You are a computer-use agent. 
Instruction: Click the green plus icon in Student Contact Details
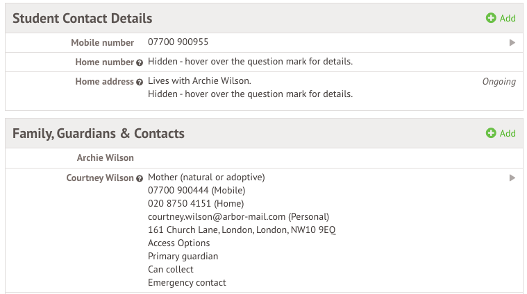point(491,18)
